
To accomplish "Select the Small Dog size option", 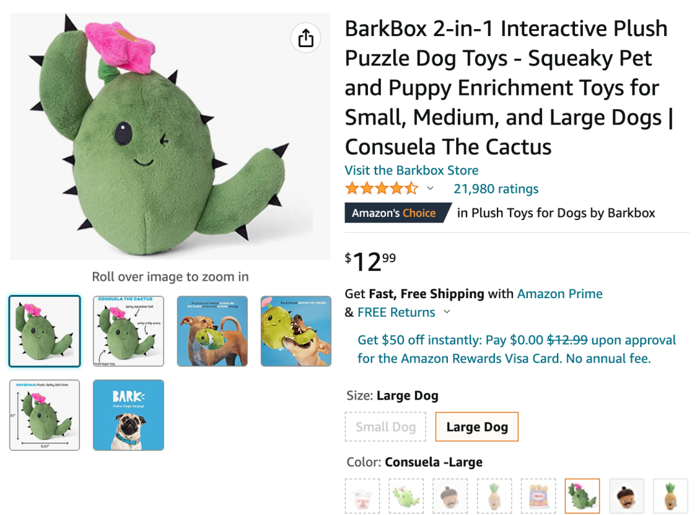I will 385,427.
